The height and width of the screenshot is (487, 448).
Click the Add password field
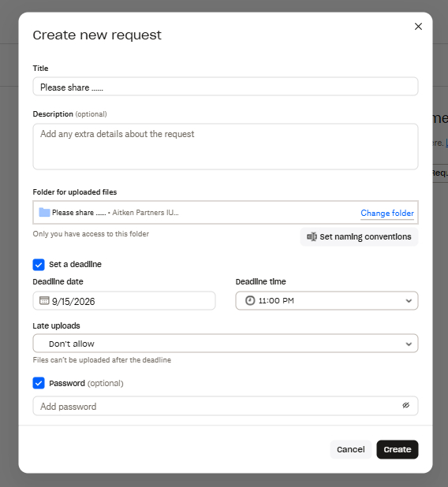226,406
